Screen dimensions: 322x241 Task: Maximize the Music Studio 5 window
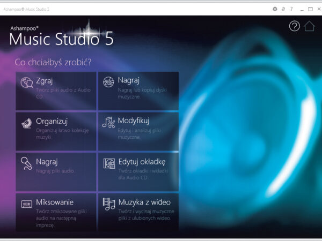[x=310, y=9]
